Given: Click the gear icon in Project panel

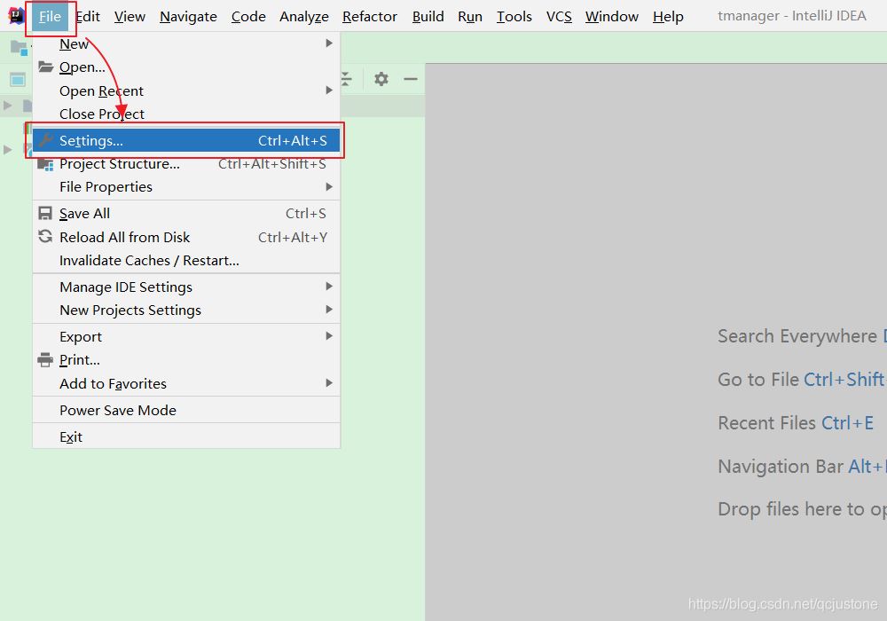Looking at the screenshot, I should point(381,79).
